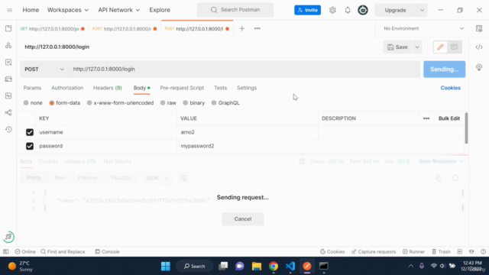This screenshot has width=489, height=275.
Task: Expand the API Network dropdown
Action: point(119,10)
